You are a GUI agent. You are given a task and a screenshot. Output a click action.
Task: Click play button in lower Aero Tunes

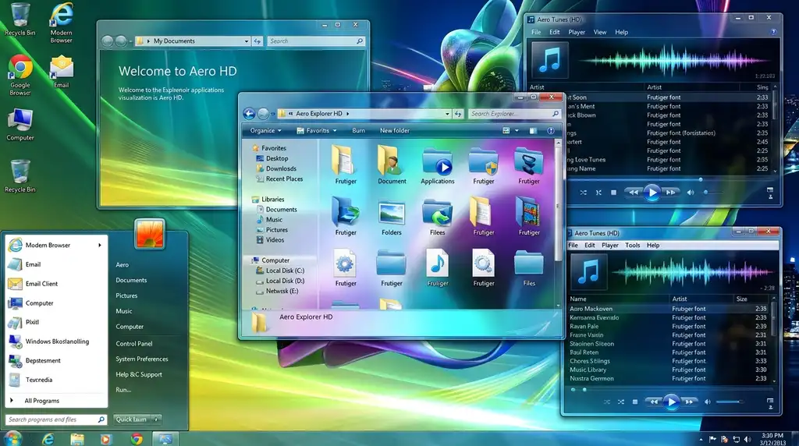(671, 402)
